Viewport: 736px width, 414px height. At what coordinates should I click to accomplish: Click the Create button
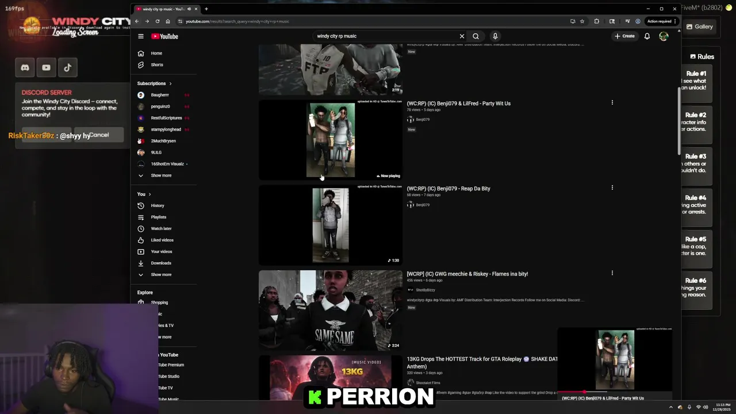coord(625,36)
